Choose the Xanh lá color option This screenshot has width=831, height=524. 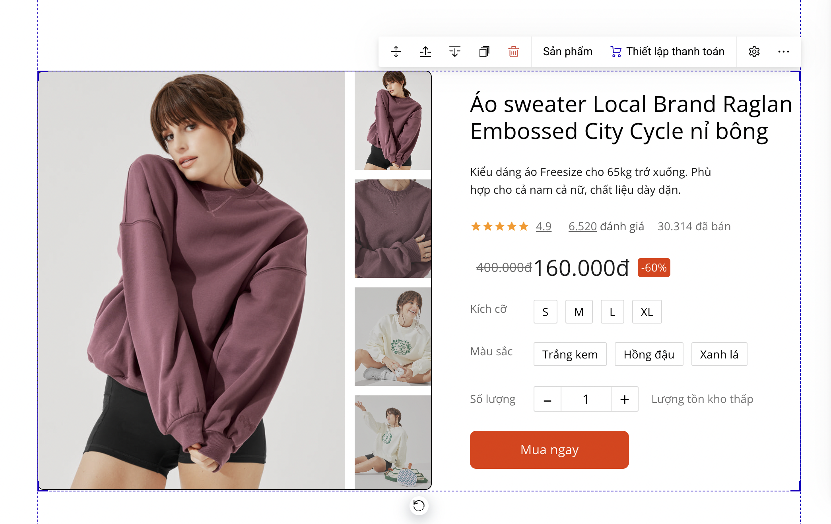(719, 354)
